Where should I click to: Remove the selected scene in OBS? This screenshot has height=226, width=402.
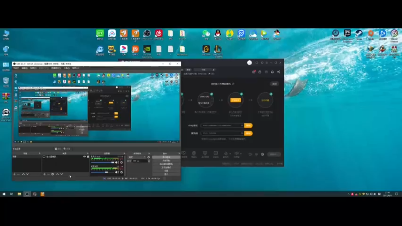click(18, 174)
